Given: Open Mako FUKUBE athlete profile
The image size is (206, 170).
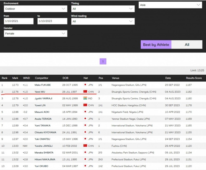Looking at the screenshot, I should tap(43, 85).
